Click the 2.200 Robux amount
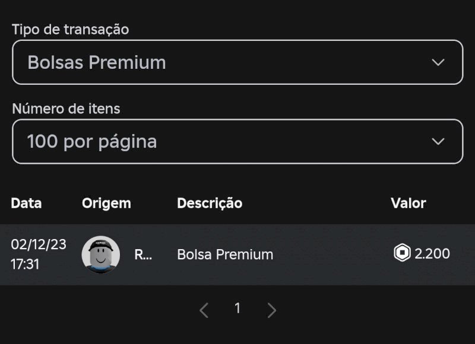This screenshot has height=344, width=475. pos(432,254)
